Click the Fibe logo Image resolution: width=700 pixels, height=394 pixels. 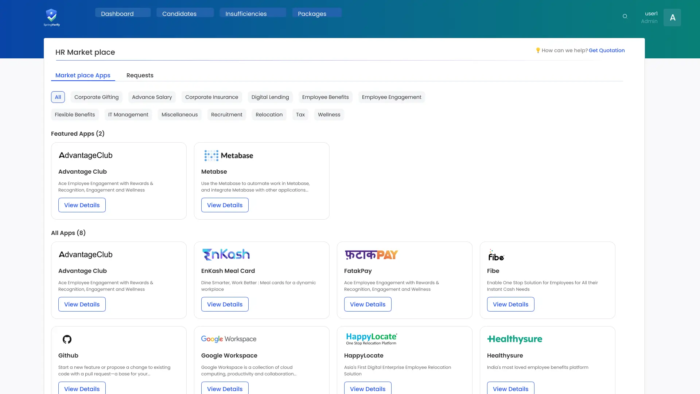pyautogui.click(x=496, y=255)
